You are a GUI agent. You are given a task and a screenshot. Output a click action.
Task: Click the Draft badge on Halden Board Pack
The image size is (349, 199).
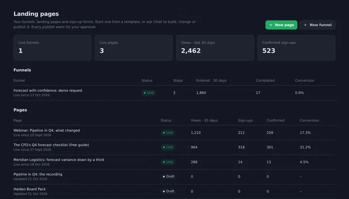coord(169,191)
